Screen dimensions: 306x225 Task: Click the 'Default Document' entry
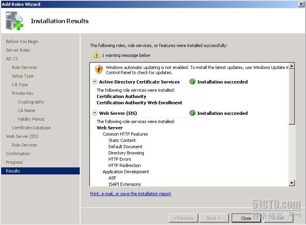click(125, 147)
